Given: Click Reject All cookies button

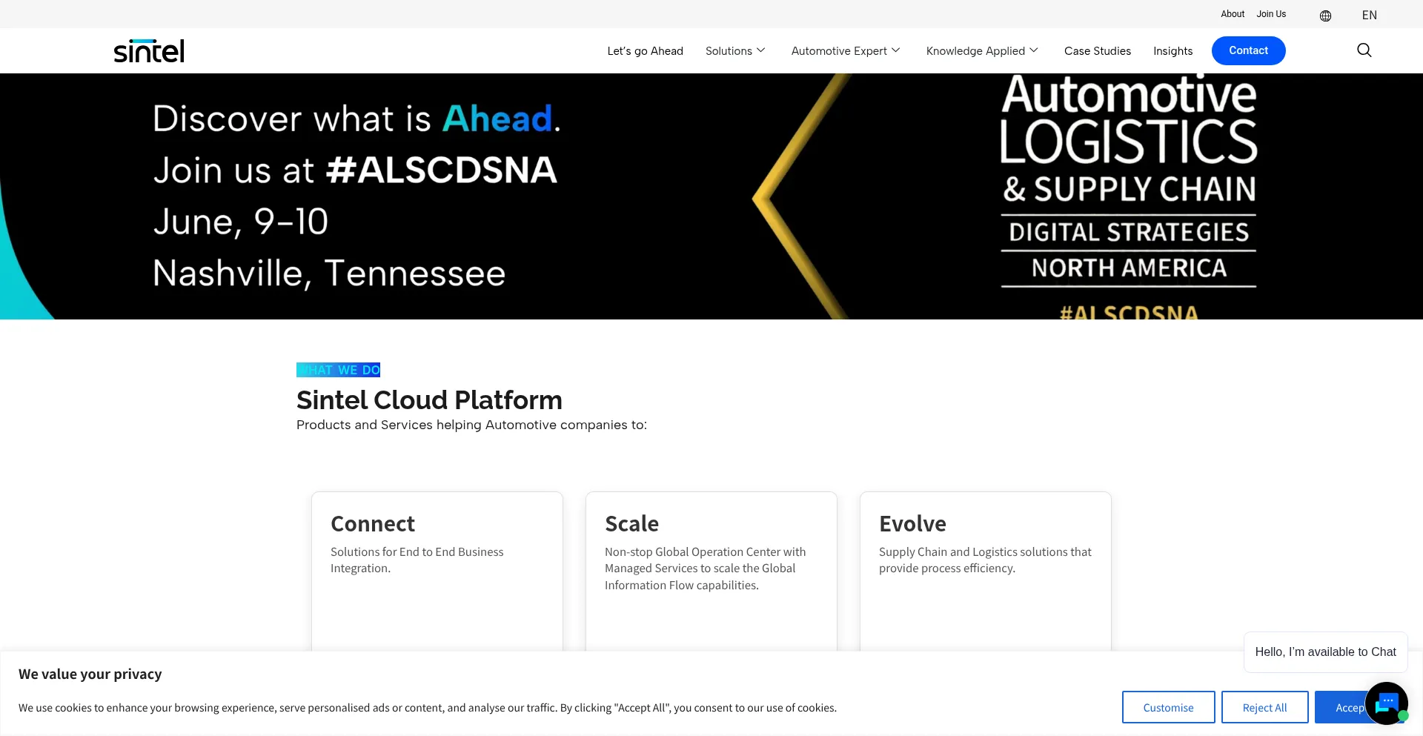Looking at the screenshot, I should click(1264, 707).
